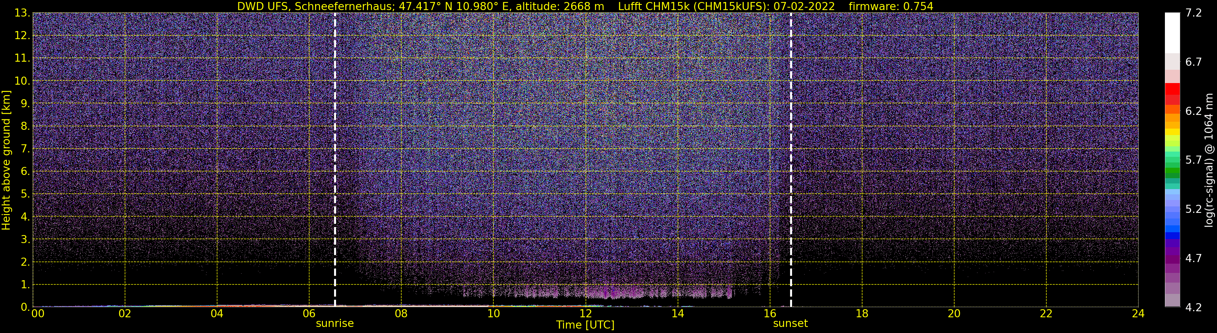Click the sunrise label below the axis

pyautogui.click(x=334, y=324)
